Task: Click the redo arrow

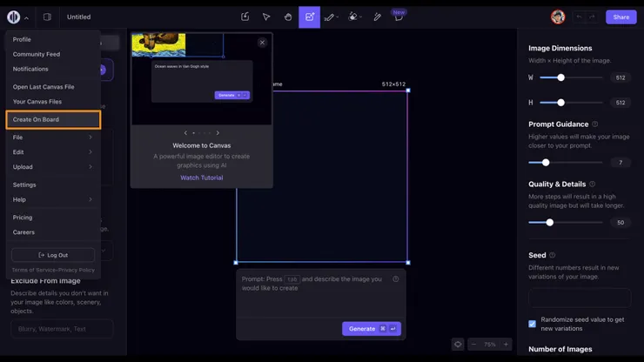Action: (592, 17)
